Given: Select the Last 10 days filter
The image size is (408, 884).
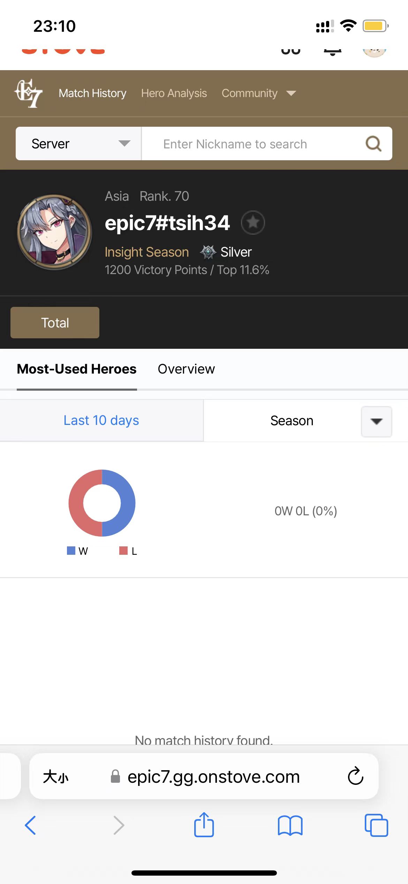Looking at the screenshot, I should coord(101,420).
